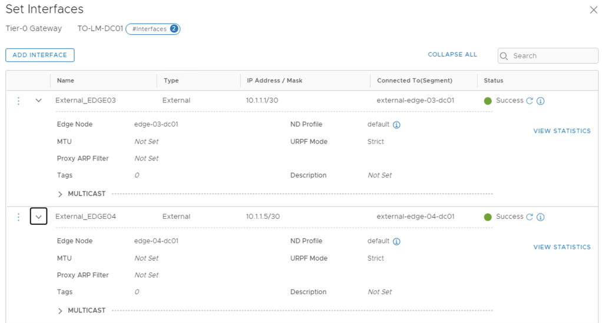The width and height of the screenshot is (602, 323).
Task: View statistics for External_EDGE04
Action: [561, 247]
